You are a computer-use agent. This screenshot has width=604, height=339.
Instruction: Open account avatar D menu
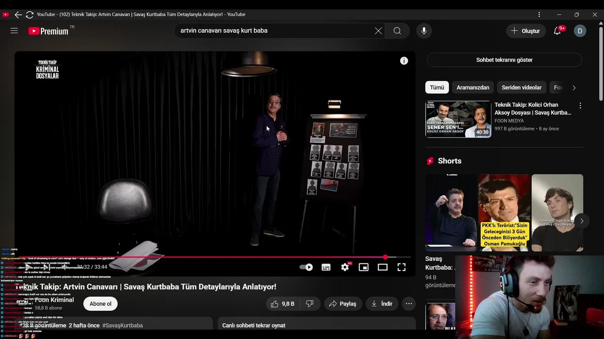(580, 31)
